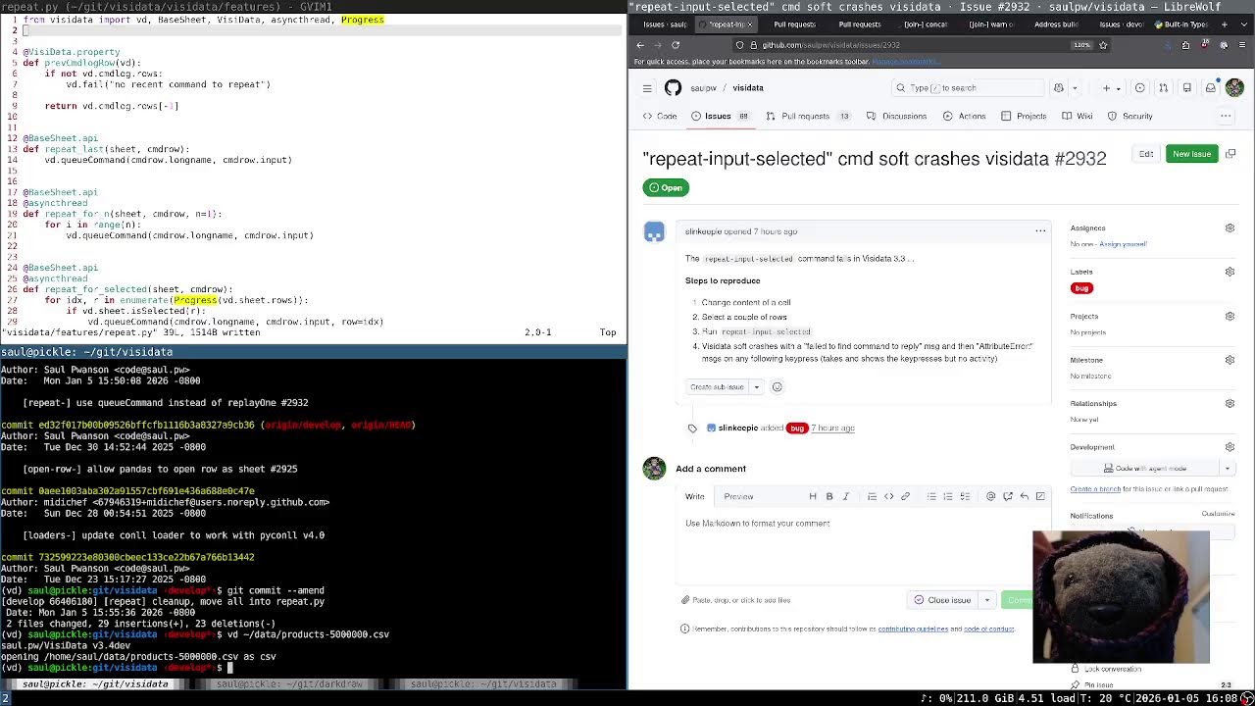Apply italic formatting in the comment editor
Image resolution: width=1255 pixels, height=706 pixels.
(x=846, y=496)
